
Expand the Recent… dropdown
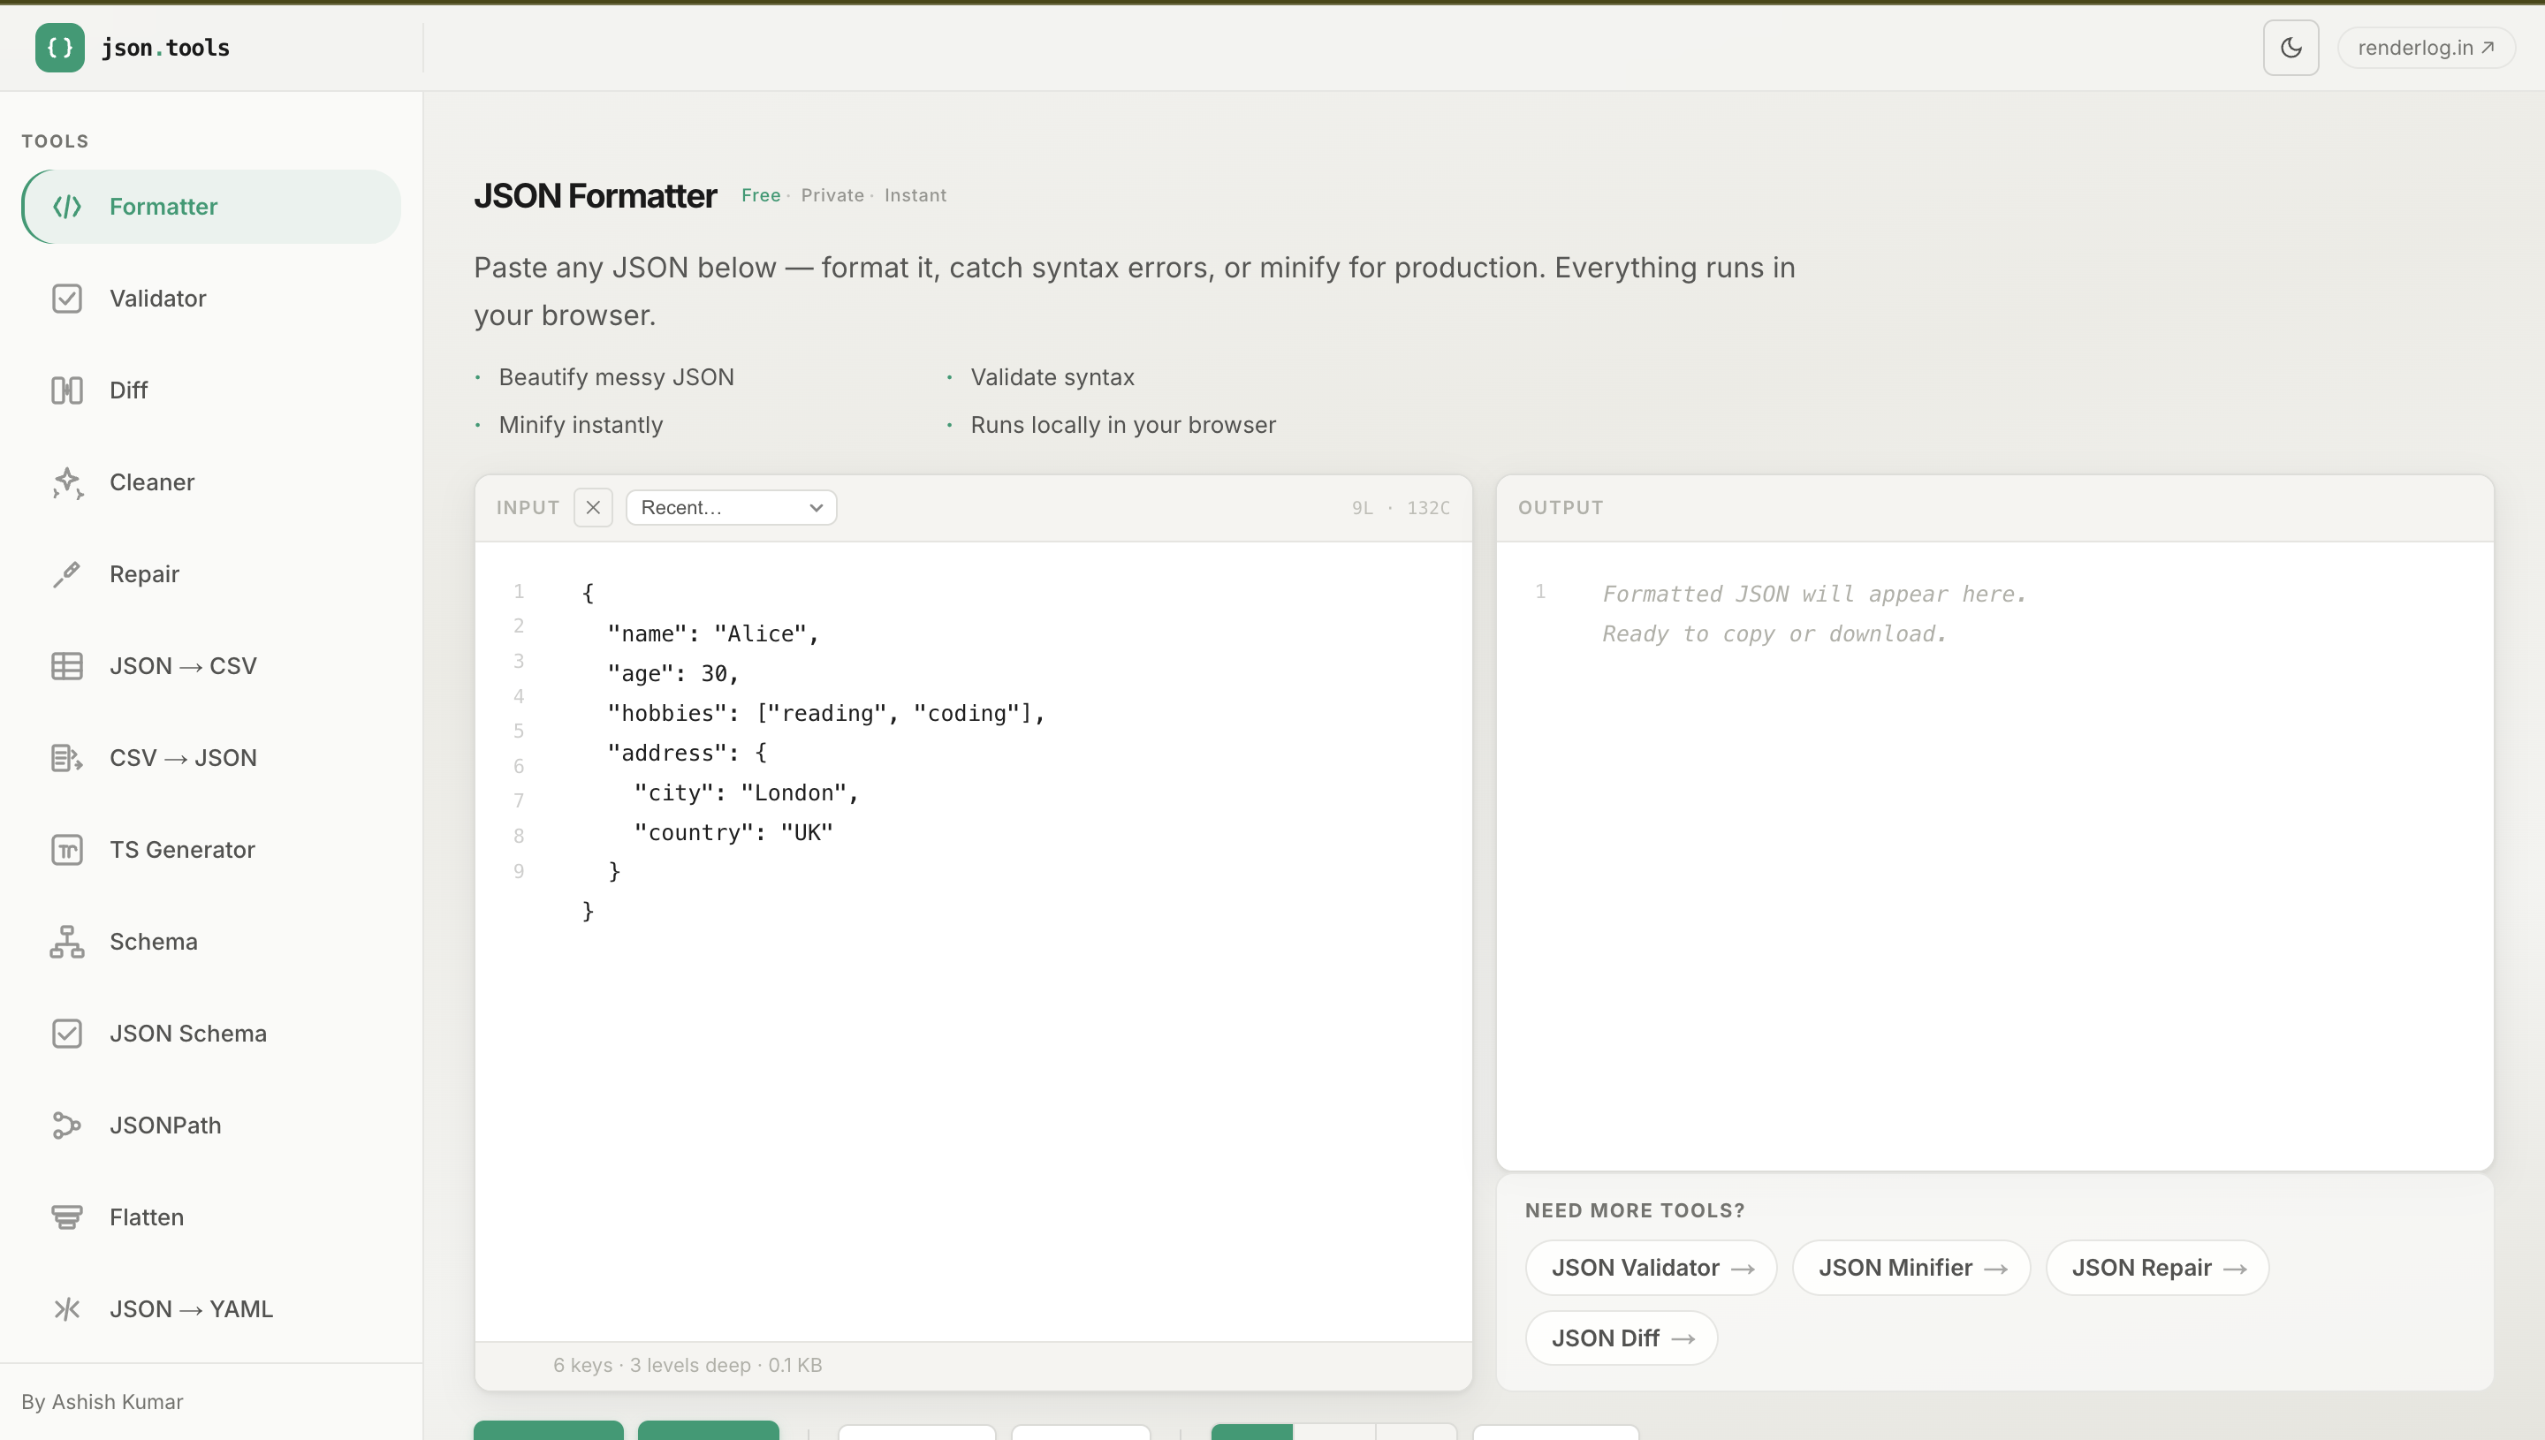pyautogui.click(x=731, y=508)
